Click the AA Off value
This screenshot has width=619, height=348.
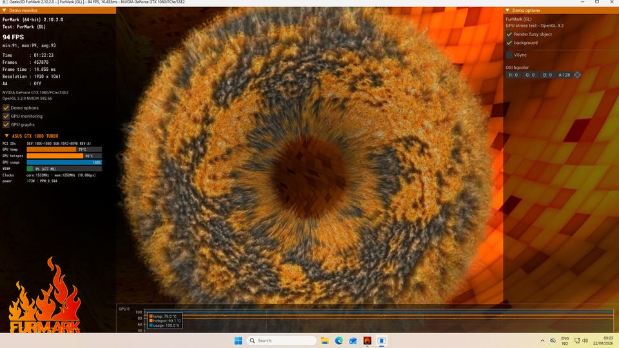click(x=37, y=84)
